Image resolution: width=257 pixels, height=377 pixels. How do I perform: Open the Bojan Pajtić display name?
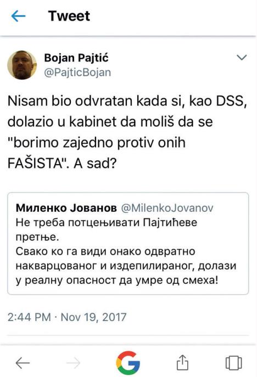pyautogui.click(x=76, y=58)
